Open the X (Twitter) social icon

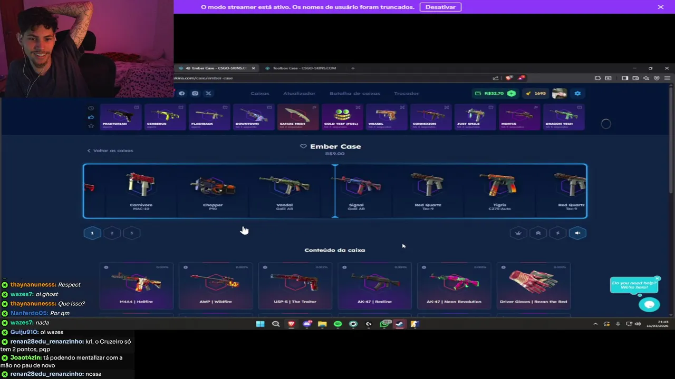point(208,93)
